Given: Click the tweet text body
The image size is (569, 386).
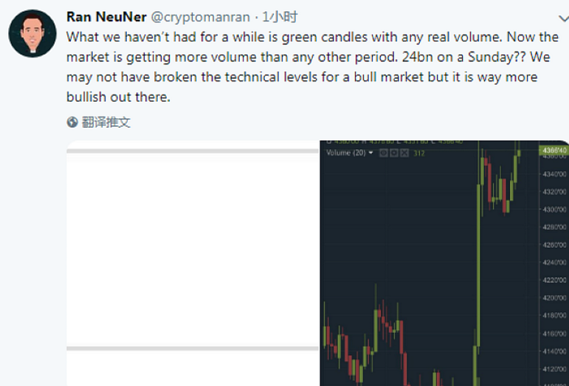Looking at the screenshot, I should point(295,66).
